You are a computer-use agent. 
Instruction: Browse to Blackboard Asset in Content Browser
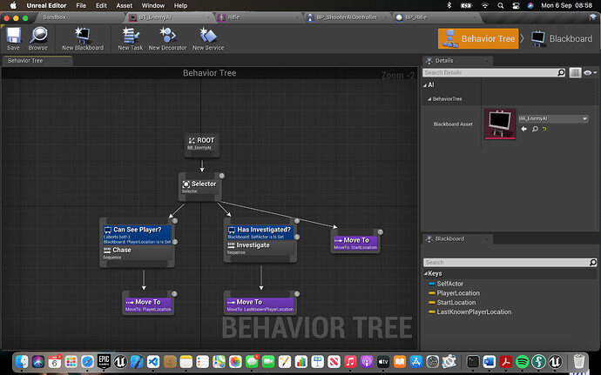(x=535, y=129)
